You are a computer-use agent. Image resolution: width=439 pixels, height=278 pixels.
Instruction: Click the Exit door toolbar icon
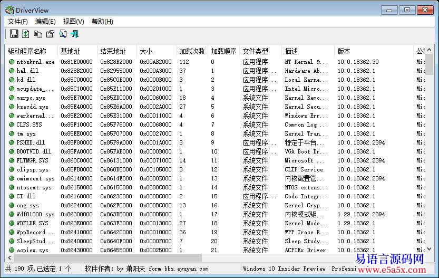coord(75,34)
